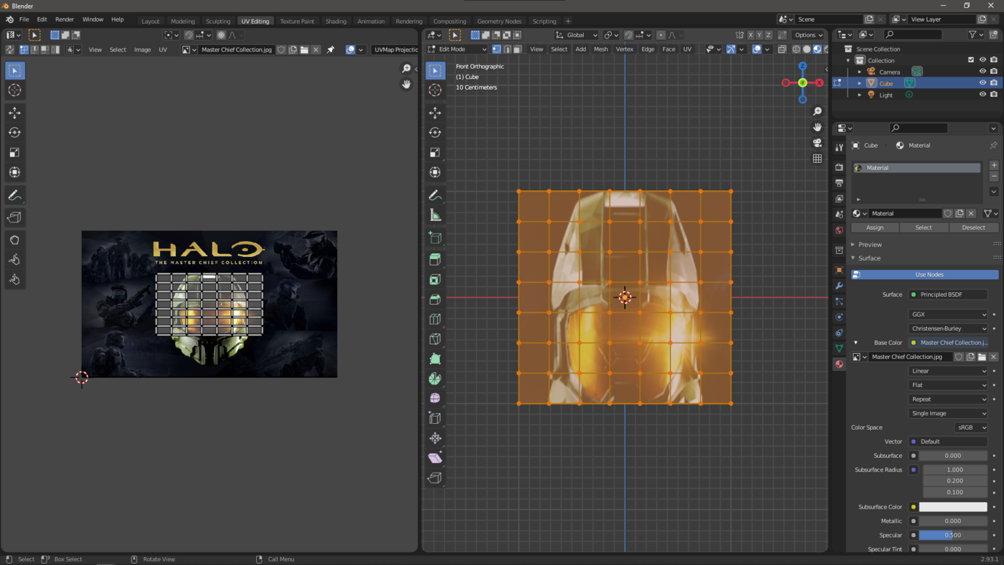Click the magnifier zoom icon in the viewport sidebar
The height and width of the screenshot is (565, 1004).
click(x=817, y=111)
